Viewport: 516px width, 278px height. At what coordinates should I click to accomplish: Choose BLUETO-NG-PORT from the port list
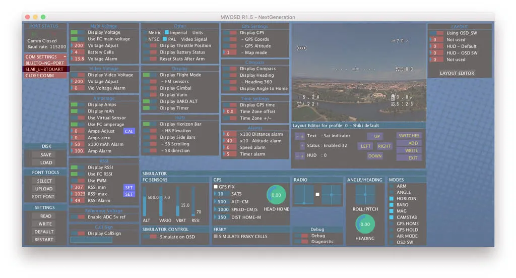point(45,63)
